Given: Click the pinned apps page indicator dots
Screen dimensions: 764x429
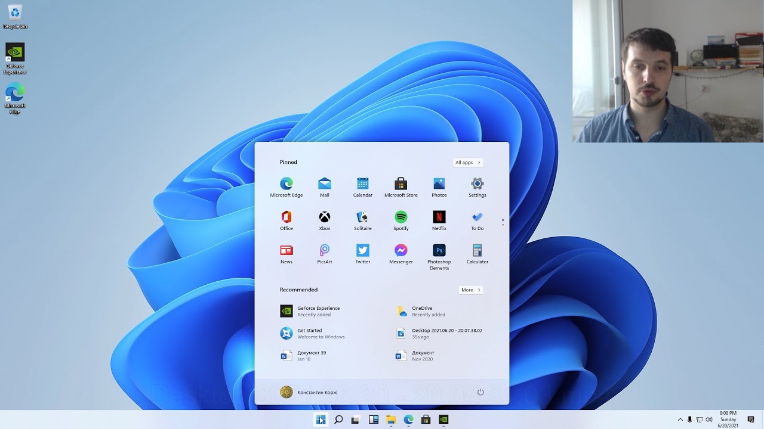Looking at the screenshot, I should [x=503, y=222].
